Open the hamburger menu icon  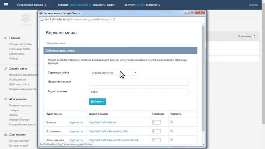click(6, 5)
